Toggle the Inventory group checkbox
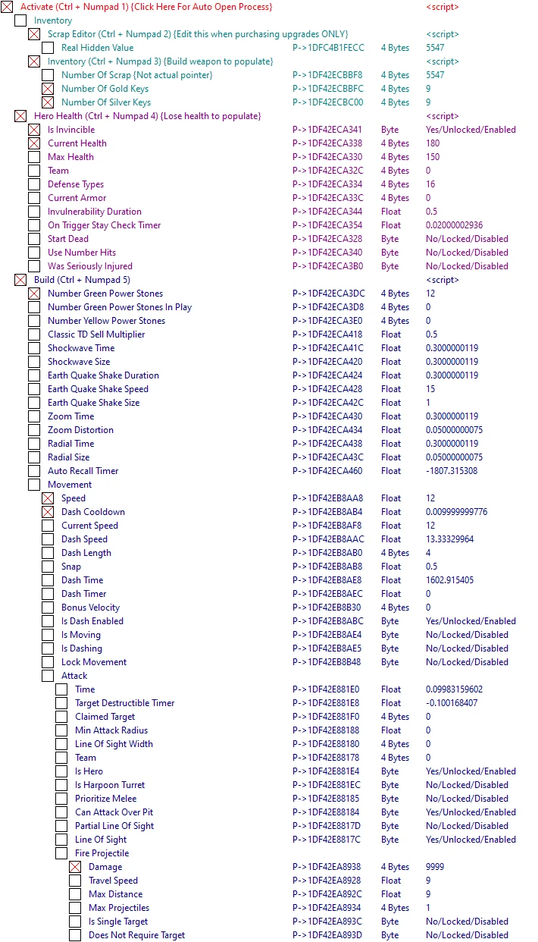Image resolution: width=538 pixels, height=942 pixels. click(20, 20)
